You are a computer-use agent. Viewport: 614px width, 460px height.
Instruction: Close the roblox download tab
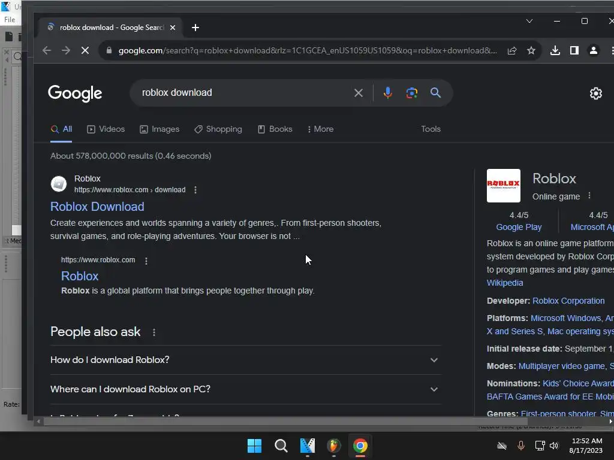(173, 28)
